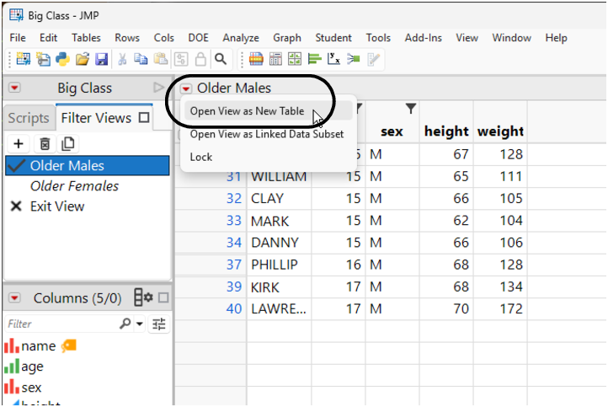
Task: Open a Python script via the Python icon
Action: [62, 59]
